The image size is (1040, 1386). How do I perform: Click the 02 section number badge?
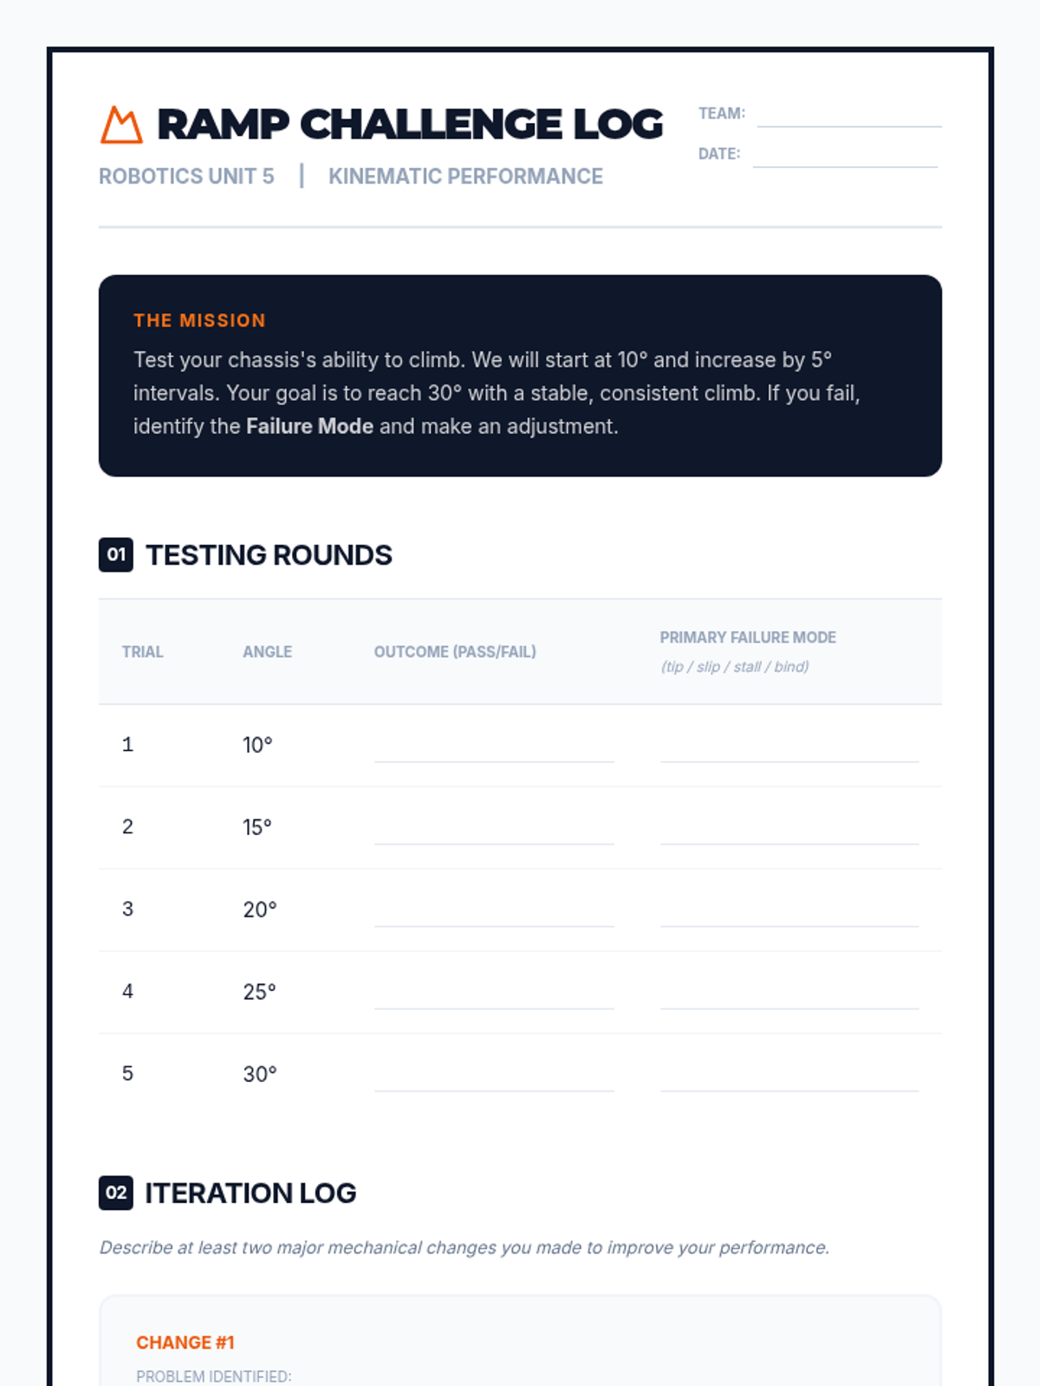click(116, 1193)
